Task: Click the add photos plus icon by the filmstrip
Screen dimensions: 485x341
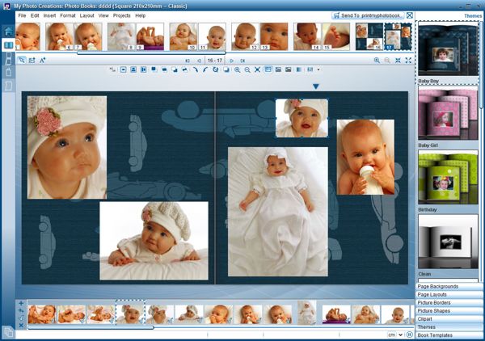Action: pyautogui.click(x=21, y=304)
